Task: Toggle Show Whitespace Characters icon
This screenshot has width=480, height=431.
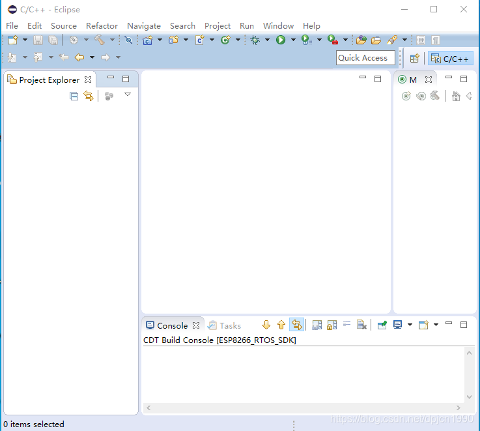Action: (x=436, y=40)
